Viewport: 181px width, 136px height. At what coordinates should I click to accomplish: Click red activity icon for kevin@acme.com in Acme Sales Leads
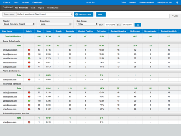[29, 62]
